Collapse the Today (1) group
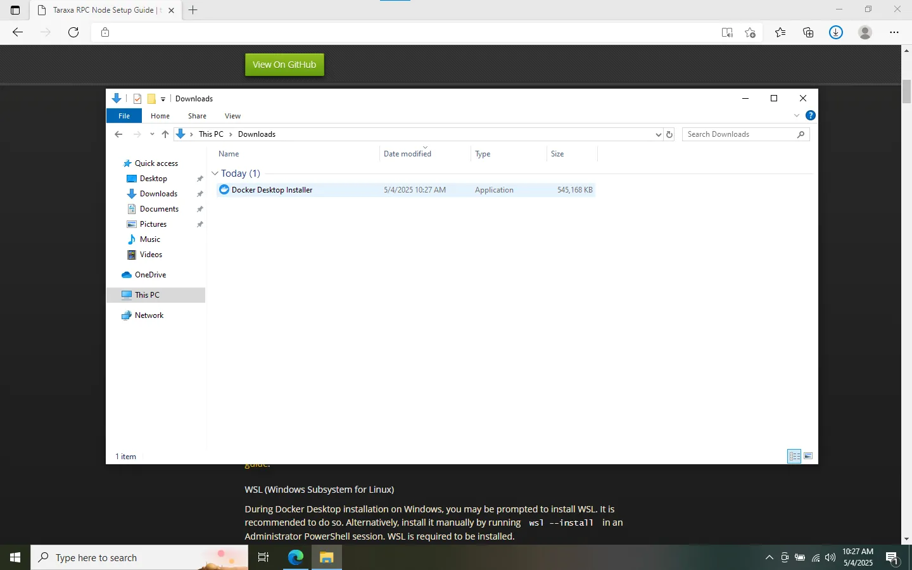 point(215,173)
